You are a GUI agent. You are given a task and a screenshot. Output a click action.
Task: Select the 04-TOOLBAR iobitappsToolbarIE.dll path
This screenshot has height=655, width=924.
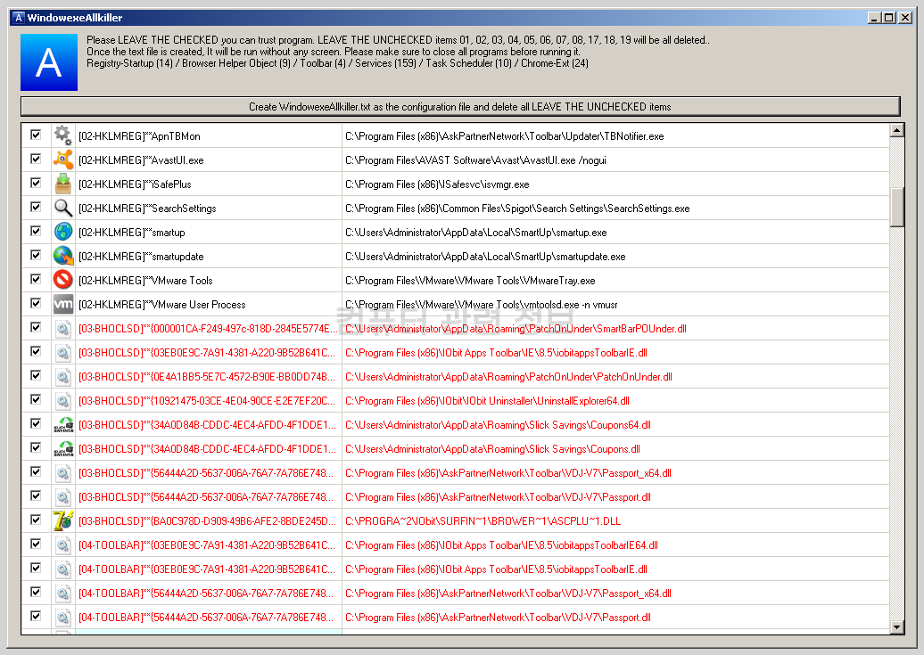pos(496,569)
